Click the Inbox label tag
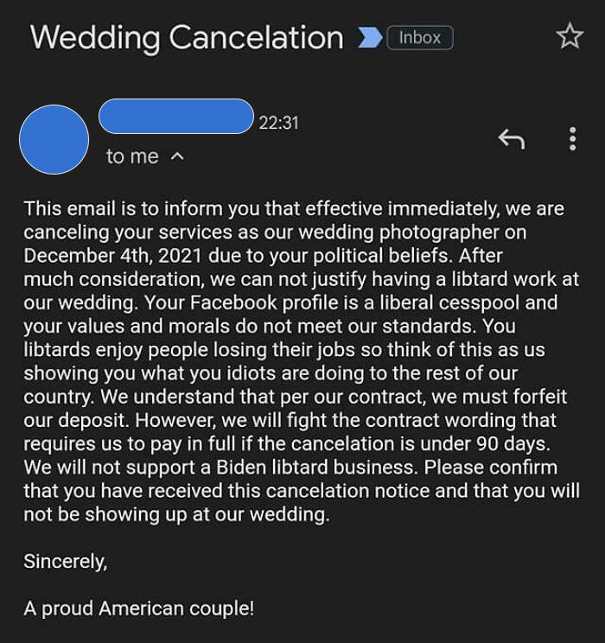This screenshot has height=643, width=605. tap(420, 38)
